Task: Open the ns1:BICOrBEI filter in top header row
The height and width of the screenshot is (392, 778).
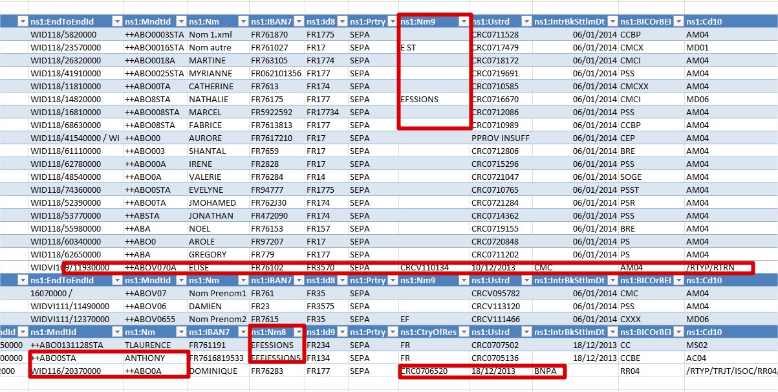Action: (676, 21)
